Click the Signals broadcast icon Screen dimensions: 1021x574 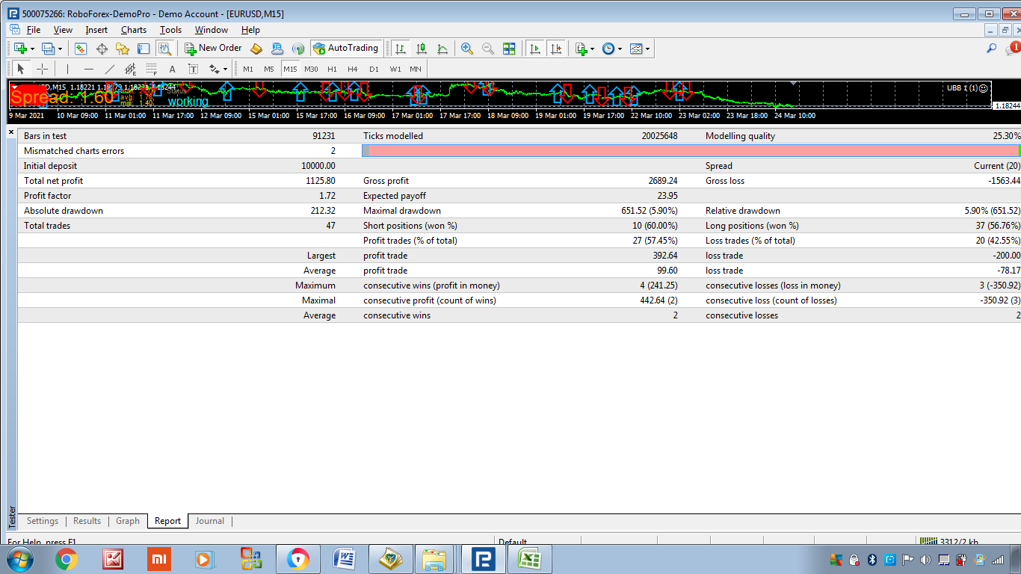(298, 49)
